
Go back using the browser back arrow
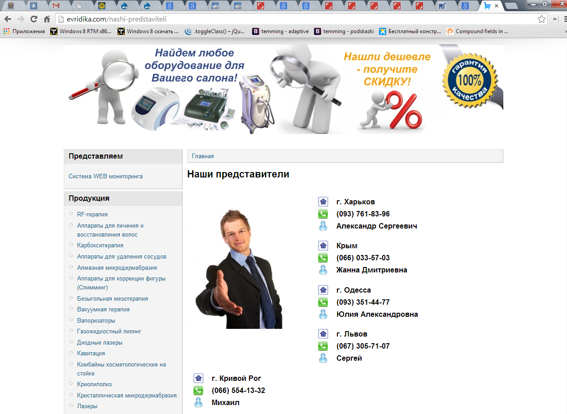7,19
